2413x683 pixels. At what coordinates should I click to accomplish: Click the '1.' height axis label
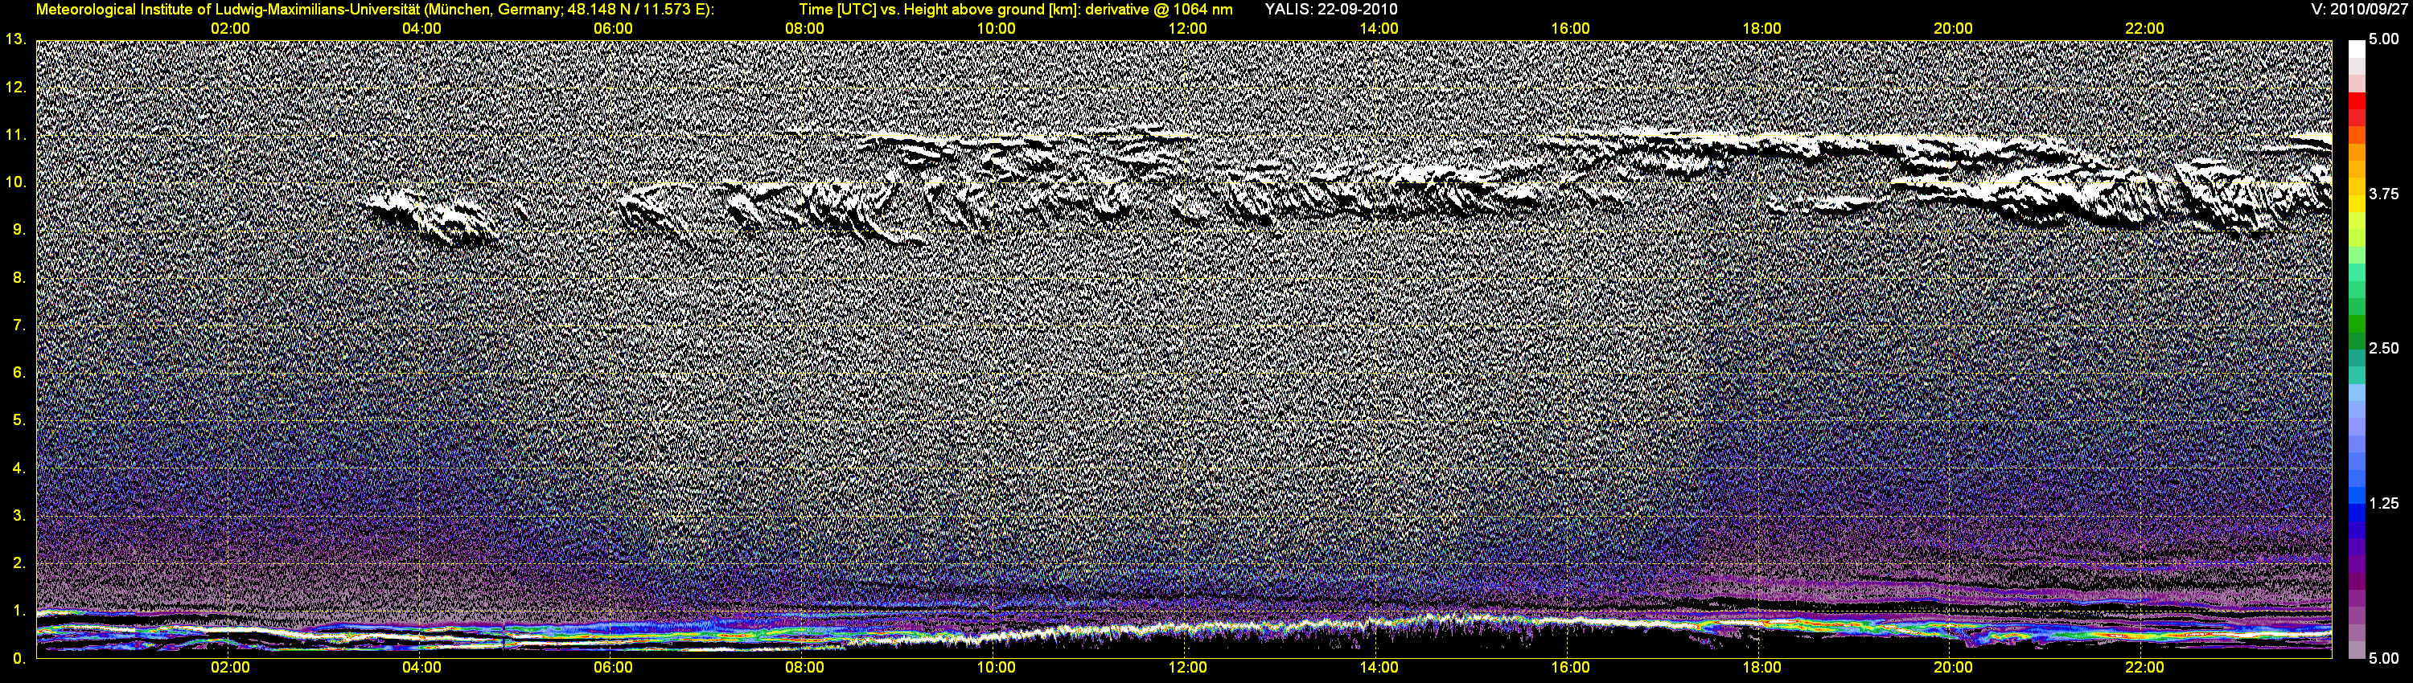coord(19,611)
